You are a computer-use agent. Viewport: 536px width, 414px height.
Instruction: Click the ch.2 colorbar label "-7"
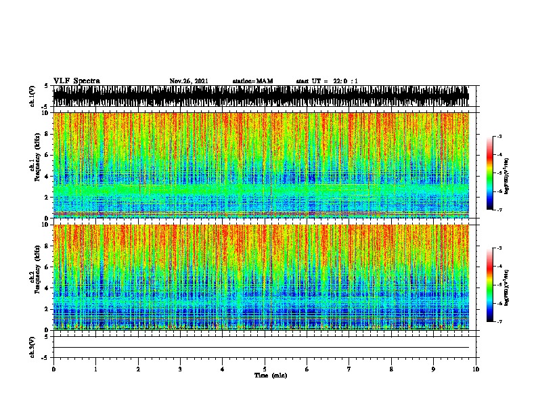pyautogui.click(x=499, y=321)
